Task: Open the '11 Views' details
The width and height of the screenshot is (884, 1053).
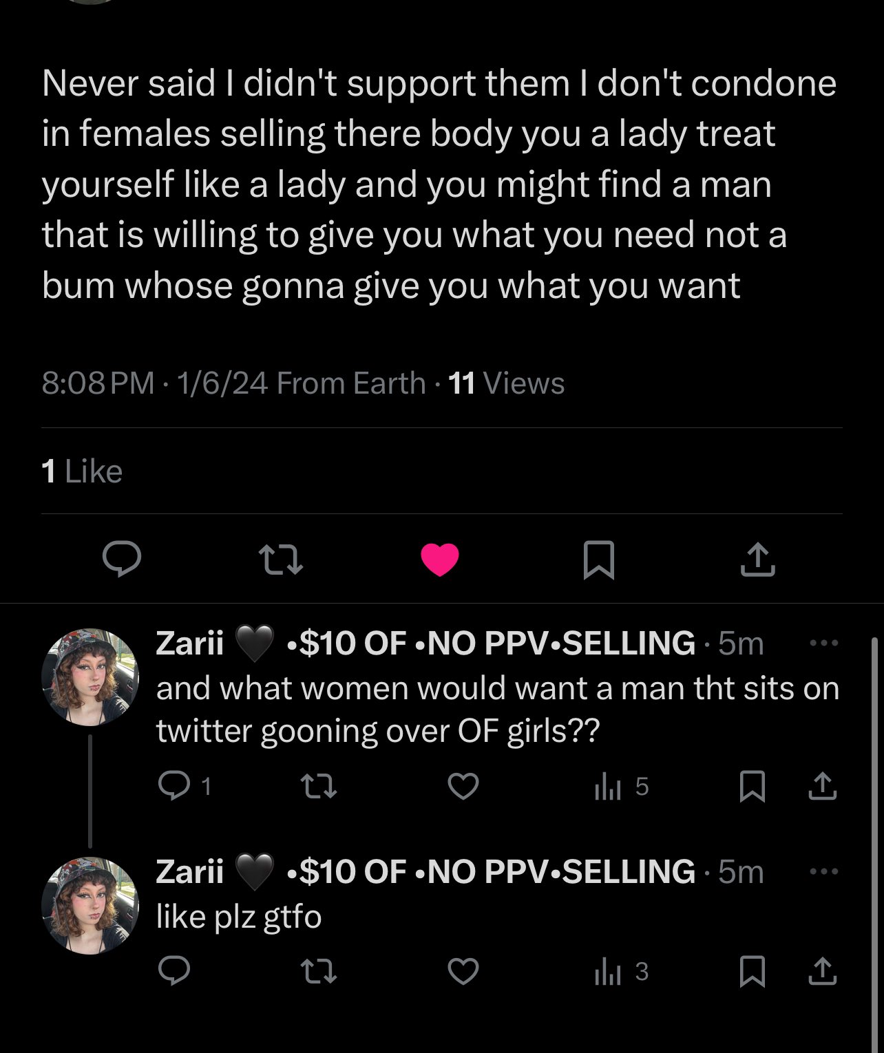Action: tap(506, 383)
